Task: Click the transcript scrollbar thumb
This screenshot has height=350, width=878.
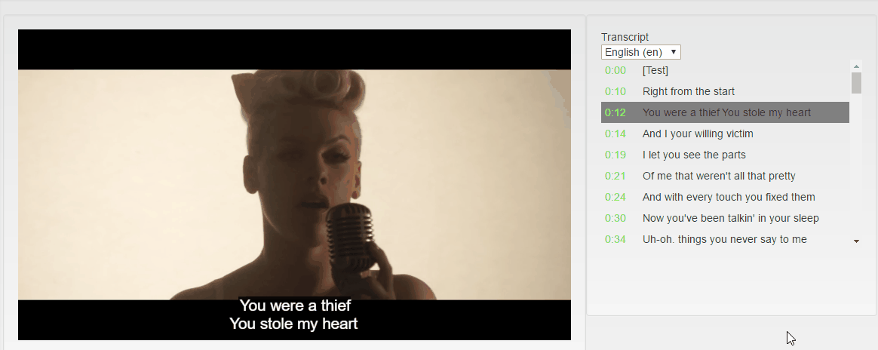Action: pos(856,83)
